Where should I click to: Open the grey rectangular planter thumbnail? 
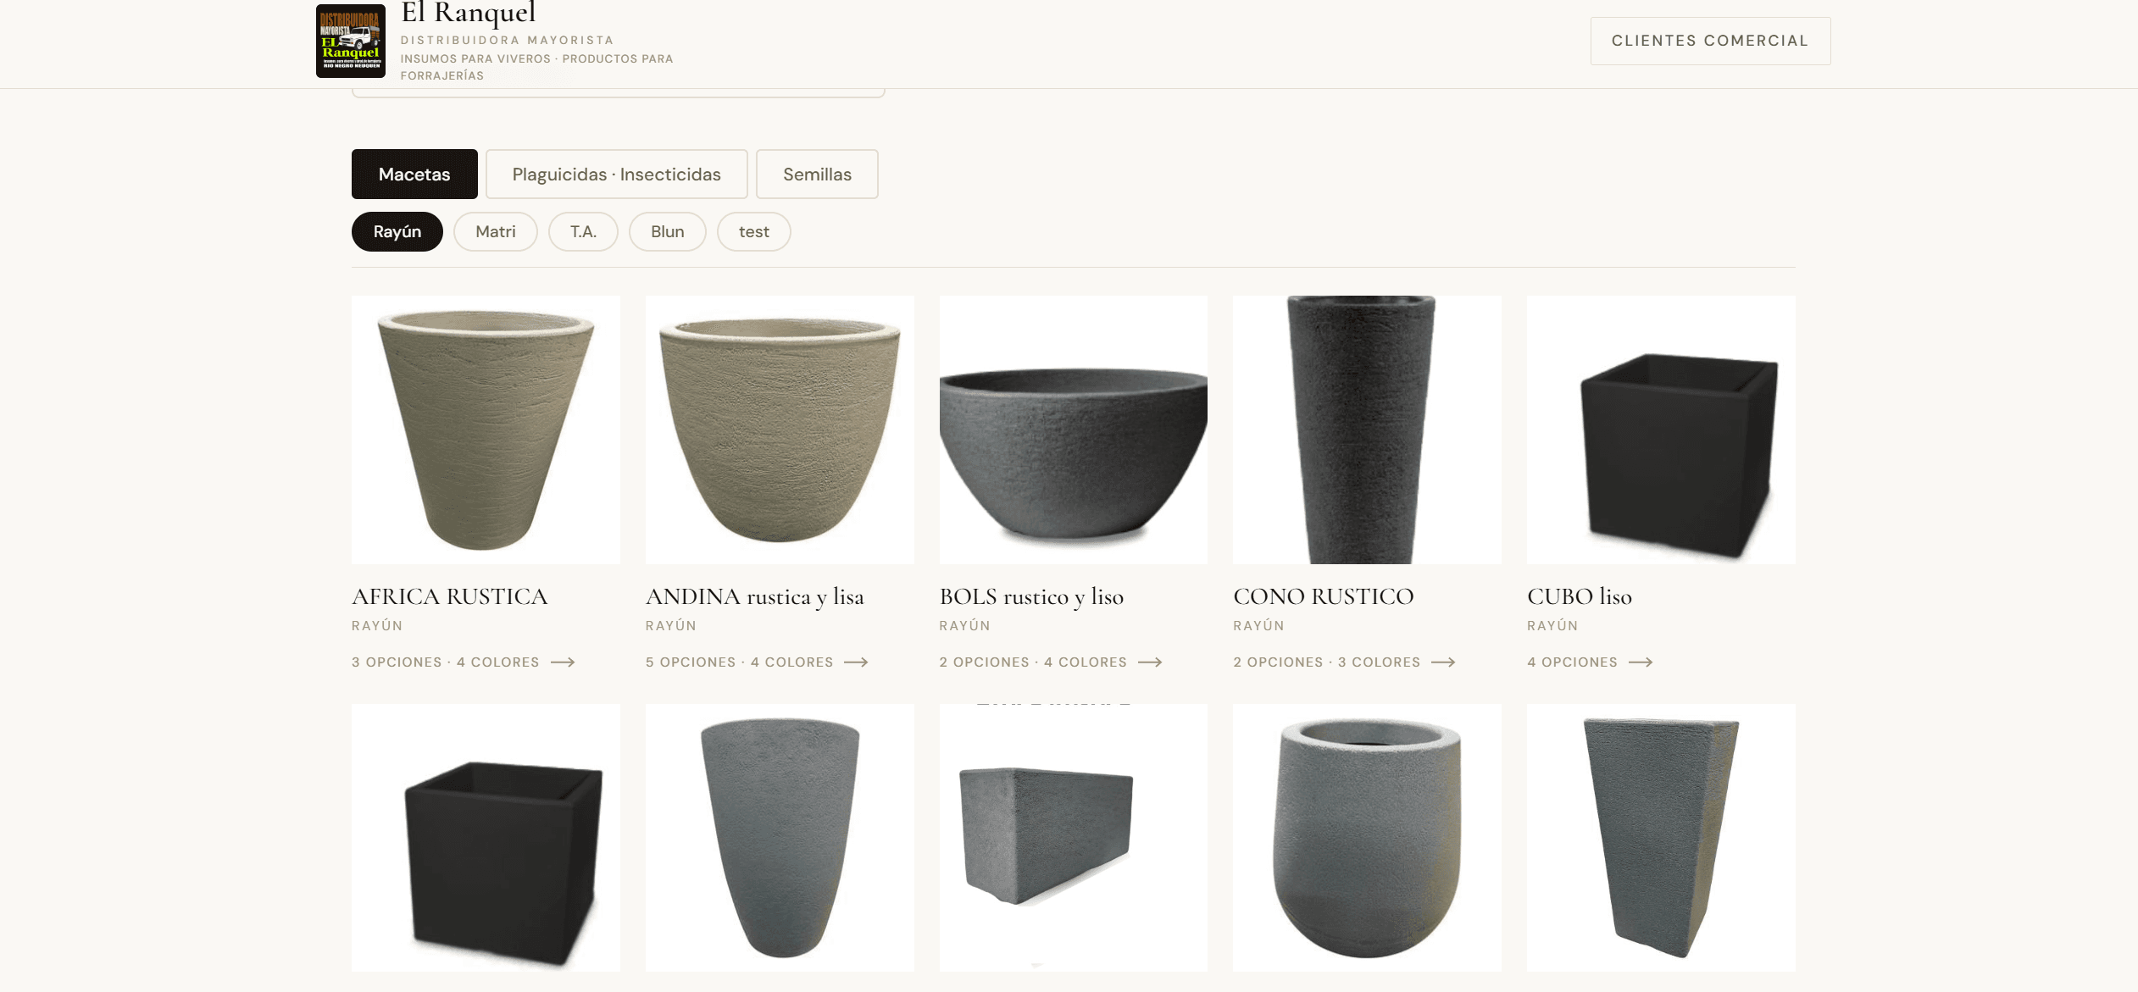(x=1074, y=838)
